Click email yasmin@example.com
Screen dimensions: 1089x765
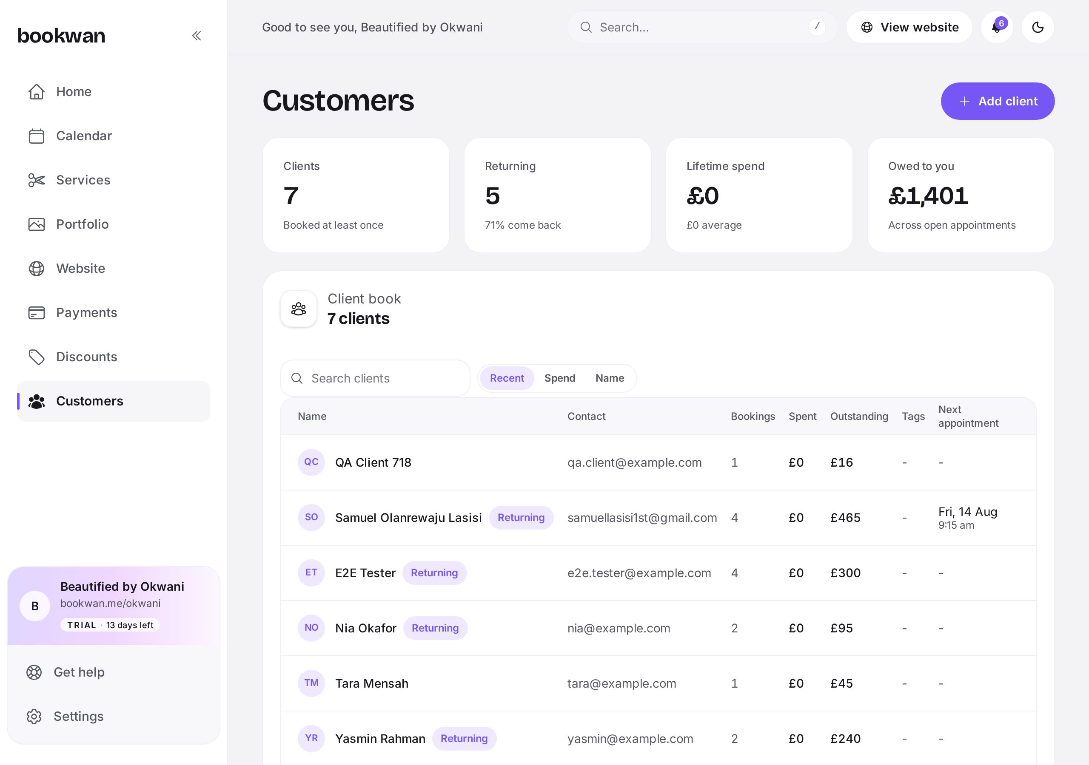pyautogui.click(x=630, y=739)
